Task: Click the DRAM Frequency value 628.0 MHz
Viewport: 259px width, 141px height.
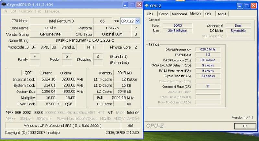Action: click(208, 49)
